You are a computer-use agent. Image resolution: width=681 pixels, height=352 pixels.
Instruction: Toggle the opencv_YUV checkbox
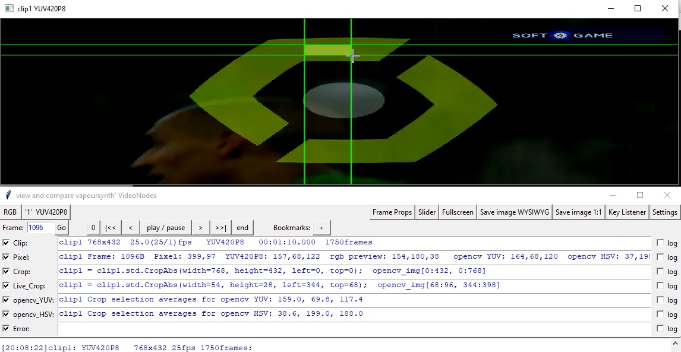6,300
